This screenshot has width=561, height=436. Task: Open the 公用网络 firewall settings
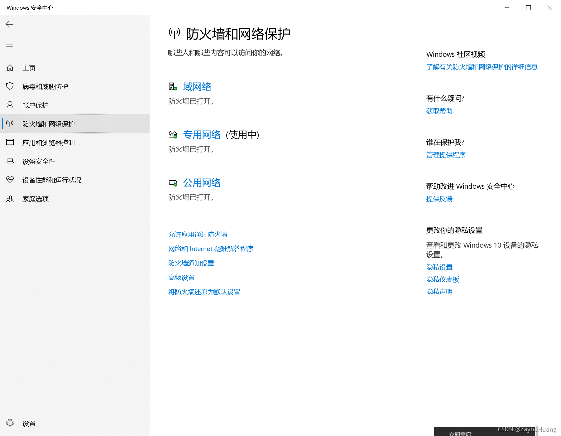[x=202, y=182]
